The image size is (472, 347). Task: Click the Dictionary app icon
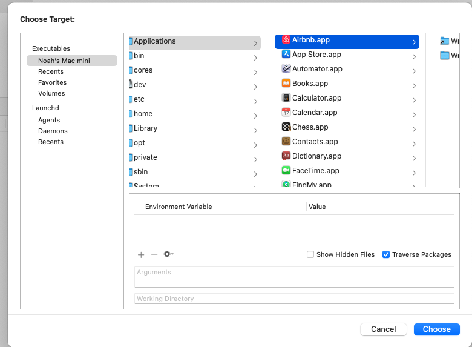coord(286,156)
